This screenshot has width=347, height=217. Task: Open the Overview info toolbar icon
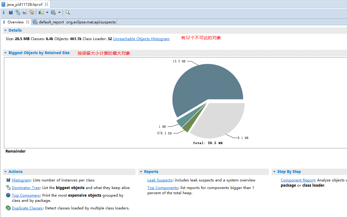coord(4,12)
